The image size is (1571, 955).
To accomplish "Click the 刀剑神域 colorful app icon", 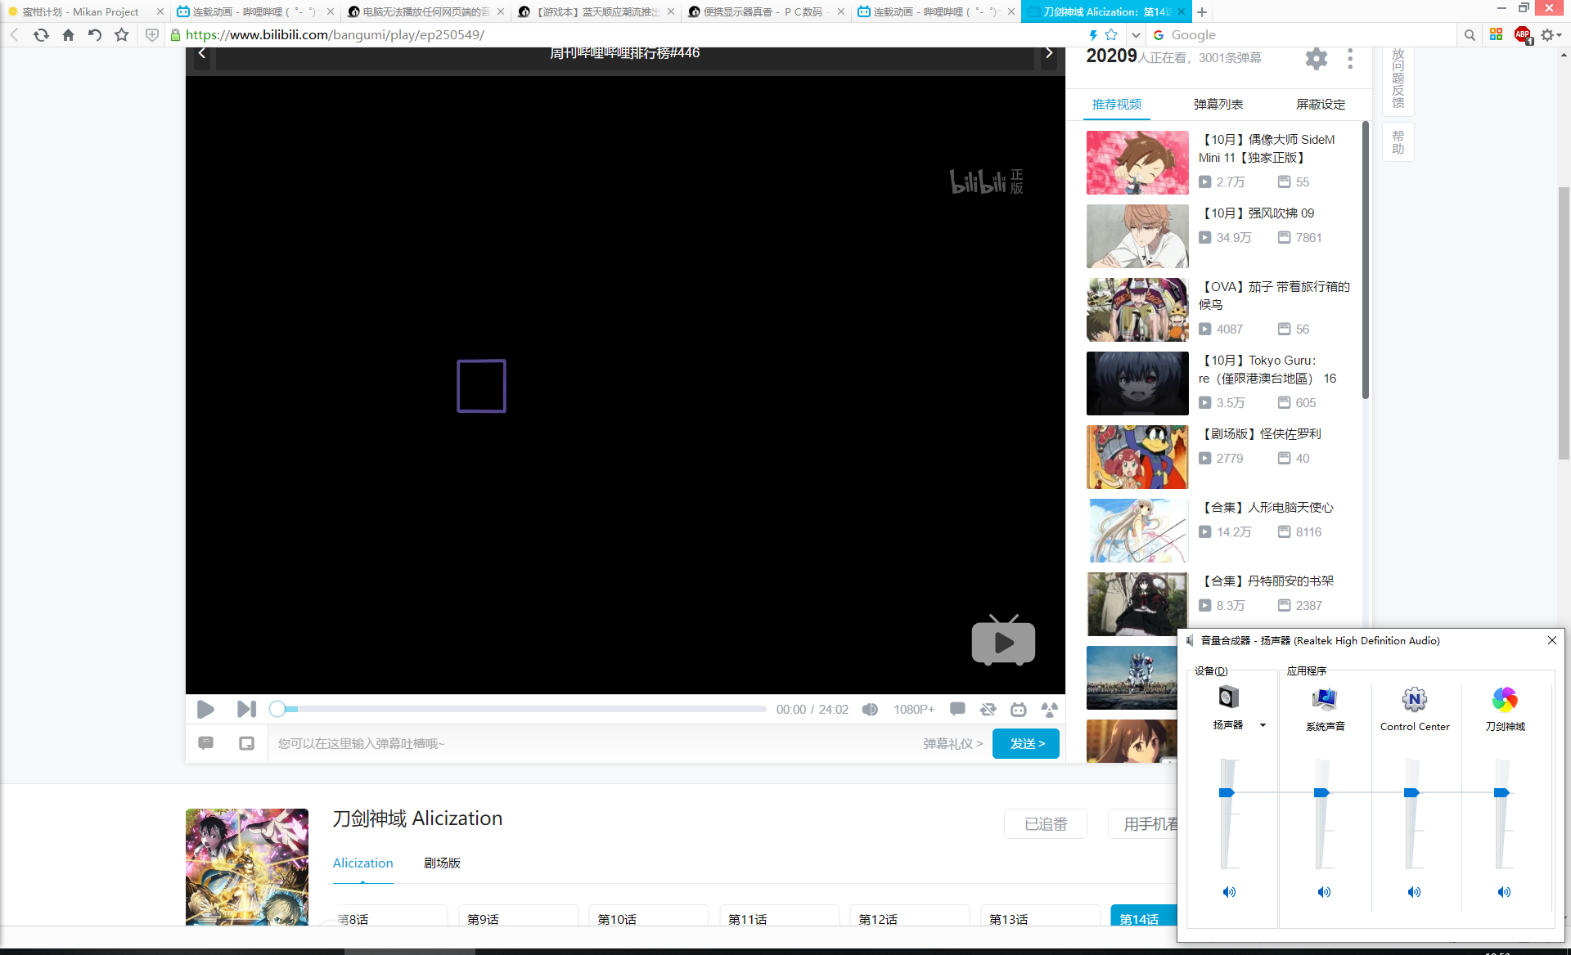I will pos(1505,699).
